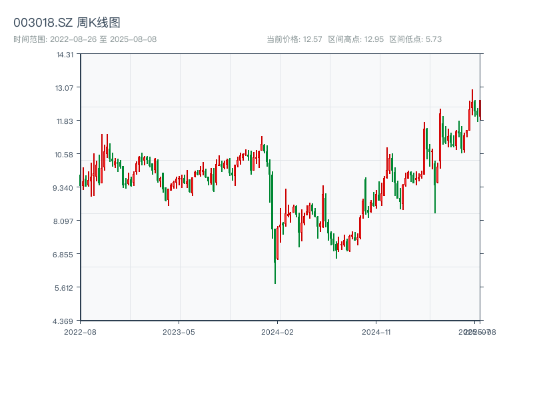Click the 10.58 y-axis price label
The width and height of the screenshot is (533, 400).
65,155
